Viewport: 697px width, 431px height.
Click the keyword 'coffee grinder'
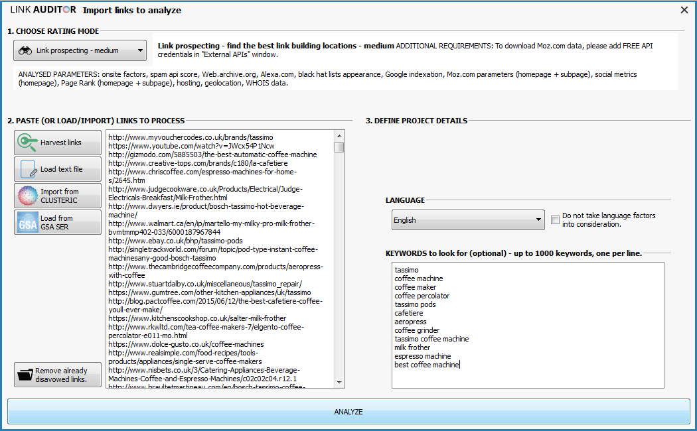pos(417,330)
